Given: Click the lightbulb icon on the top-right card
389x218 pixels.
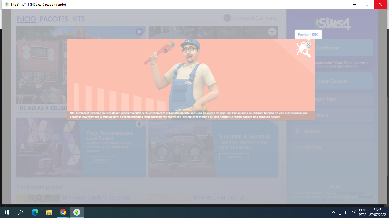Looking at the screenshot, I should [272, 32].
